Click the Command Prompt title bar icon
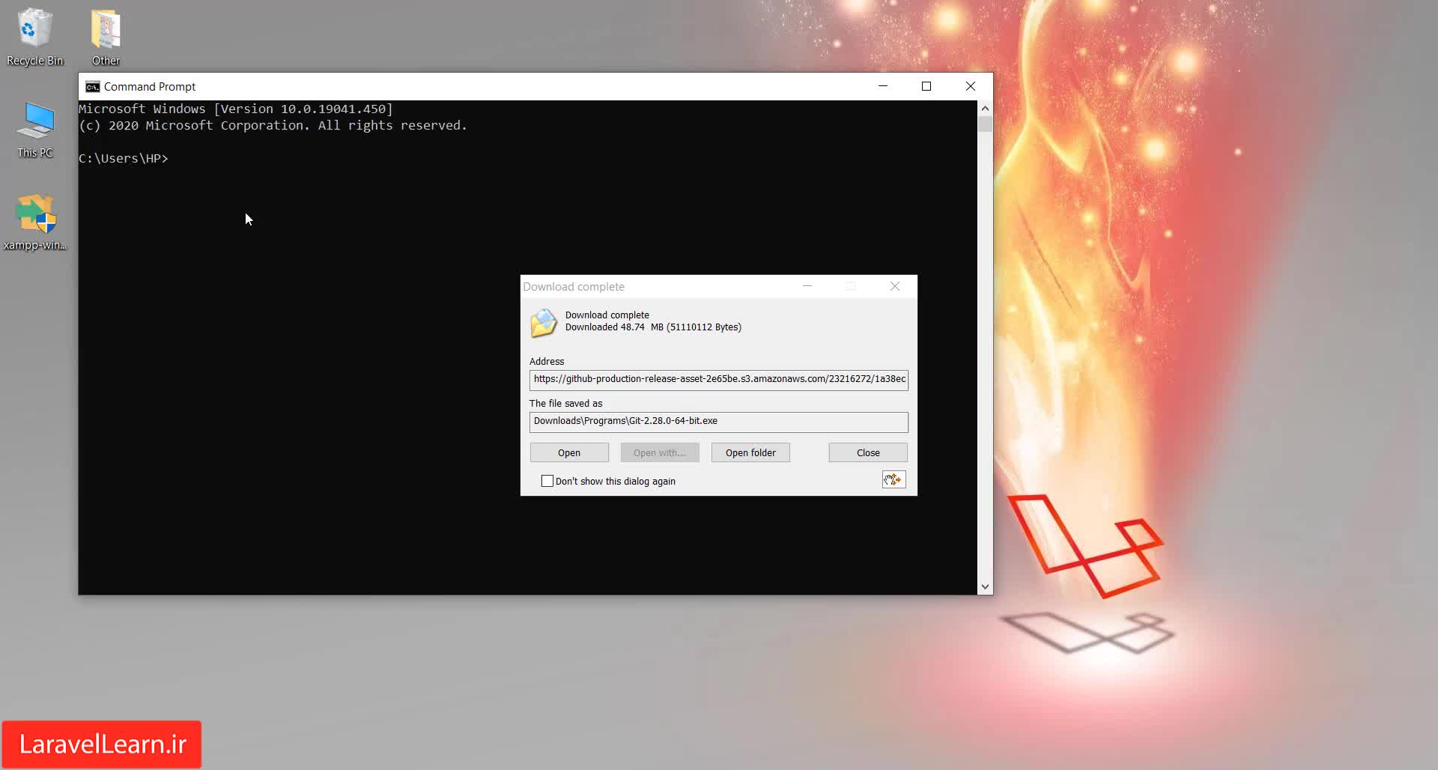This screenshot has height=770, width=1438. coord(92,87)
